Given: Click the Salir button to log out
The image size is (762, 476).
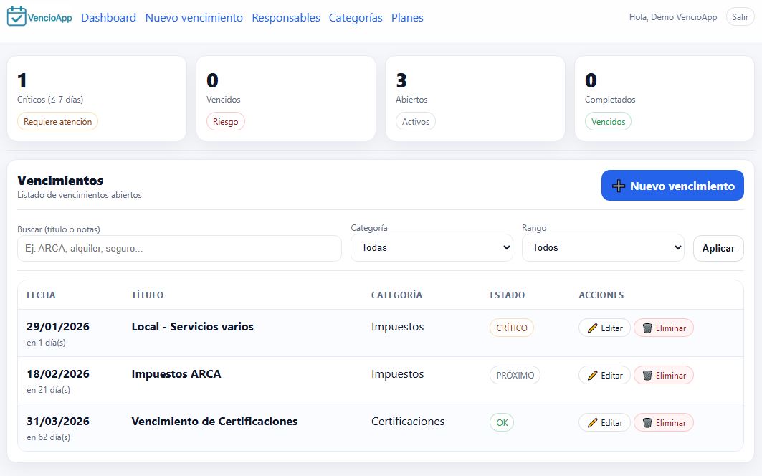Looking at the screenshot, I should pos(740,16).
